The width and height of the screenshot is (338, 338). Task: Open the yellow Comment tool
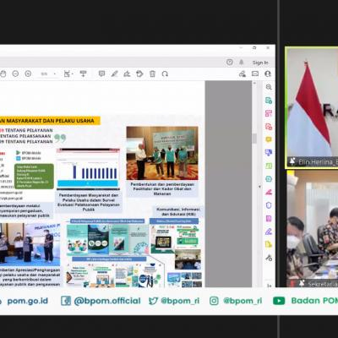point(269,139)
